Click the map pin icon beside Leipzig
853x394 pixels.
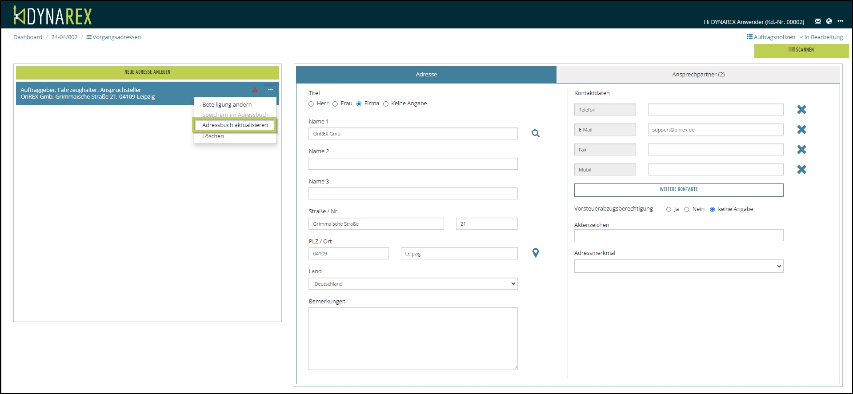click(536, 253)
